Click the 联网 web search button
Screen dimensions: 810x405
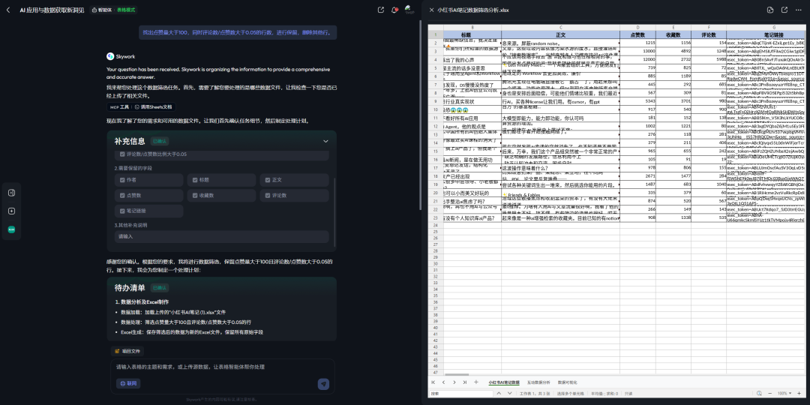pos(129,383)
